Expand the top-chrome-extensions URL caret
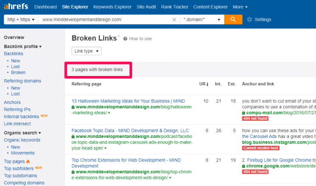Image resolution: width=316 pixels, height=186 pixels. 170,178
